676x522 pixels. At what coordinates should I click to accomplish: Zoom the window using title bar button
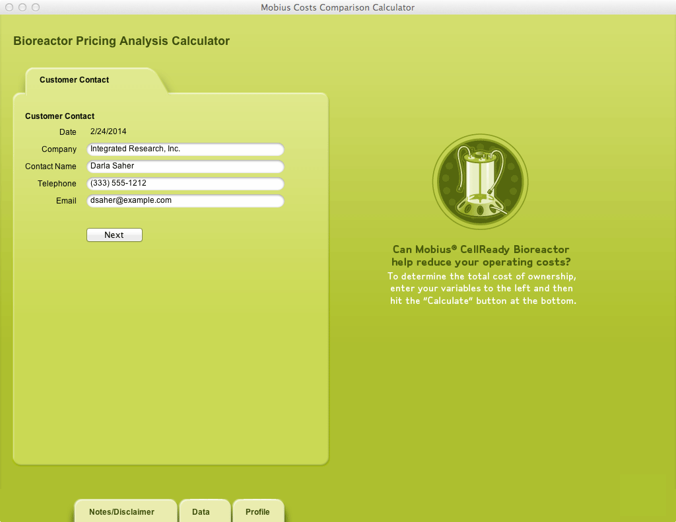(x=36, y=7)
